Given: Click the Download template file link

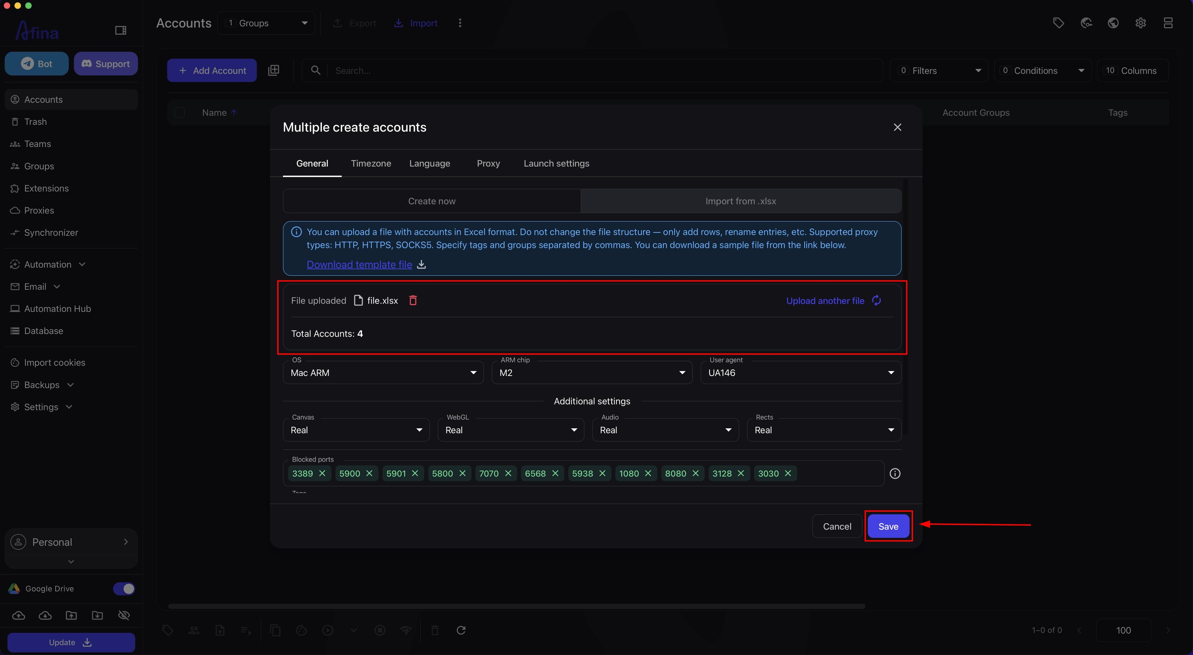Looking at the screenshot, I should pos(359,264).
